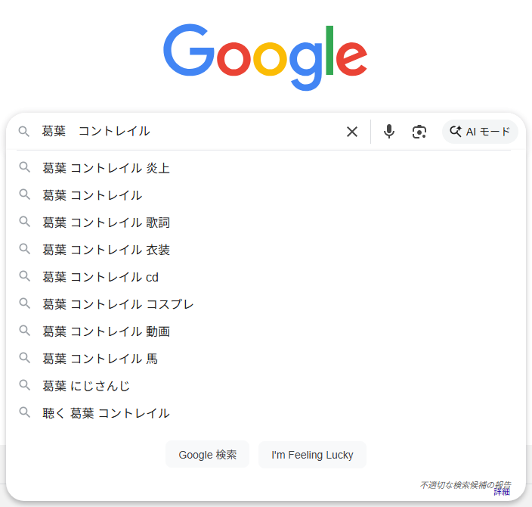
Task: Open Google Lens image search icon
Action: point(419,132)
